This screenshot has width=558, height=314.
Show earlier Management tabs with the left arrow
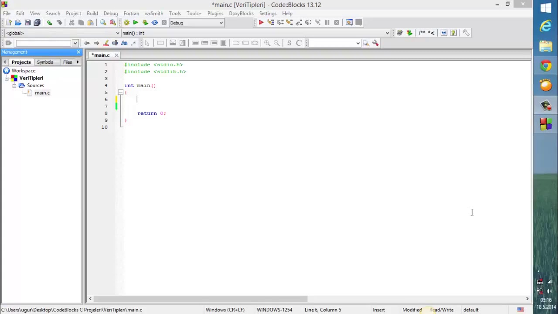(x=5, y=62)
